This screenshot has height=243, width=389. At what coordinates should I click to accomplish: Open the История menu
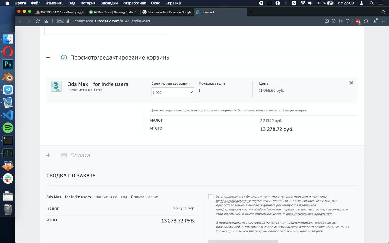pos(88,3)
